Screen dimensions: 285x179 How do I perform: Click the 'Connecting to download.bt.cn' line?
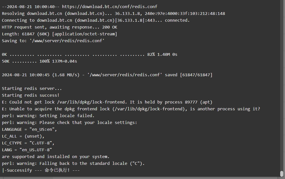coord(96,20)
